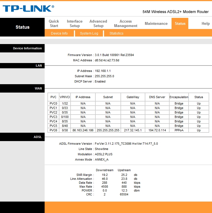Viewport: 212px width, 213px height.
Task: Click upstream Max Rate 888
Action: coord(124,187)
